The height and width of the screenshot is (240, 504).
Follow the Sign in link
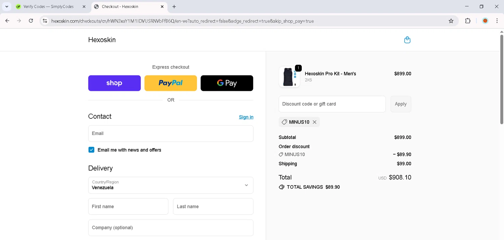click(246, 117)
